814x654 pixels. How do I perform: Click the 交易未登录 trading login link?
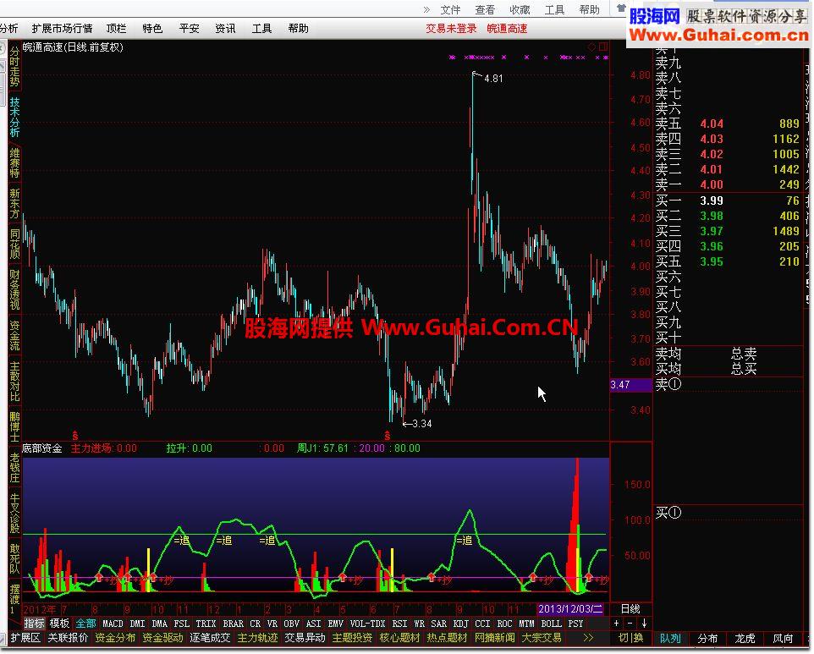point(451,29)
